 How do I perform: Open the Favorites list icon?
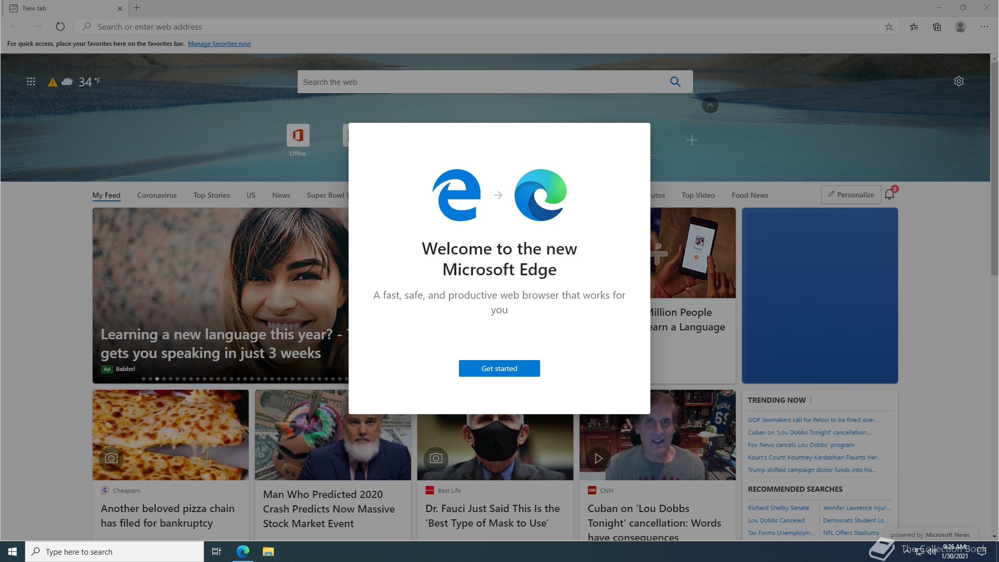coord(914,27)
